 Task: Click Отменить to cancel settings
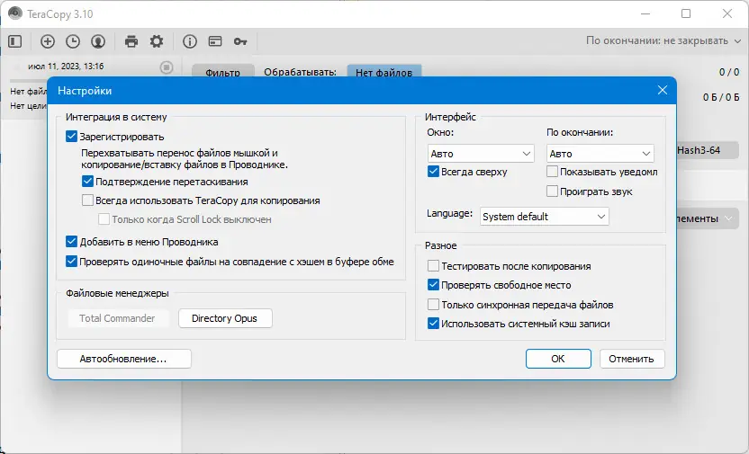(631, 359)
